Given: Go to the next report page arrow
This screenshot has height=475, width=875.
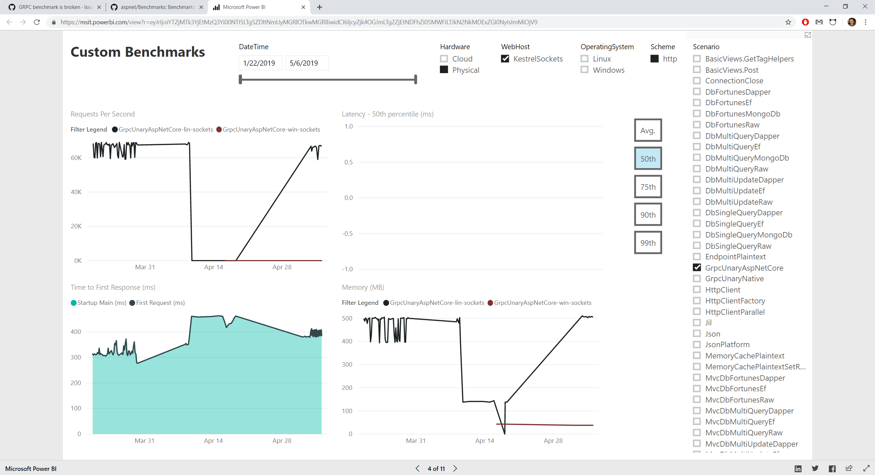Looking at the screenshot, I should tap(455, 469).
